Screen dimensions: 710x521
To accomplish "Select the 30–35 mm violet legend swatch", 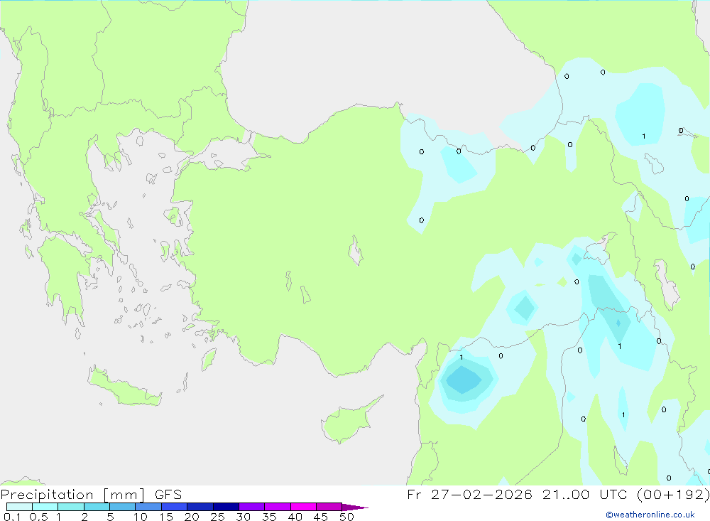I will click(252, 507).
